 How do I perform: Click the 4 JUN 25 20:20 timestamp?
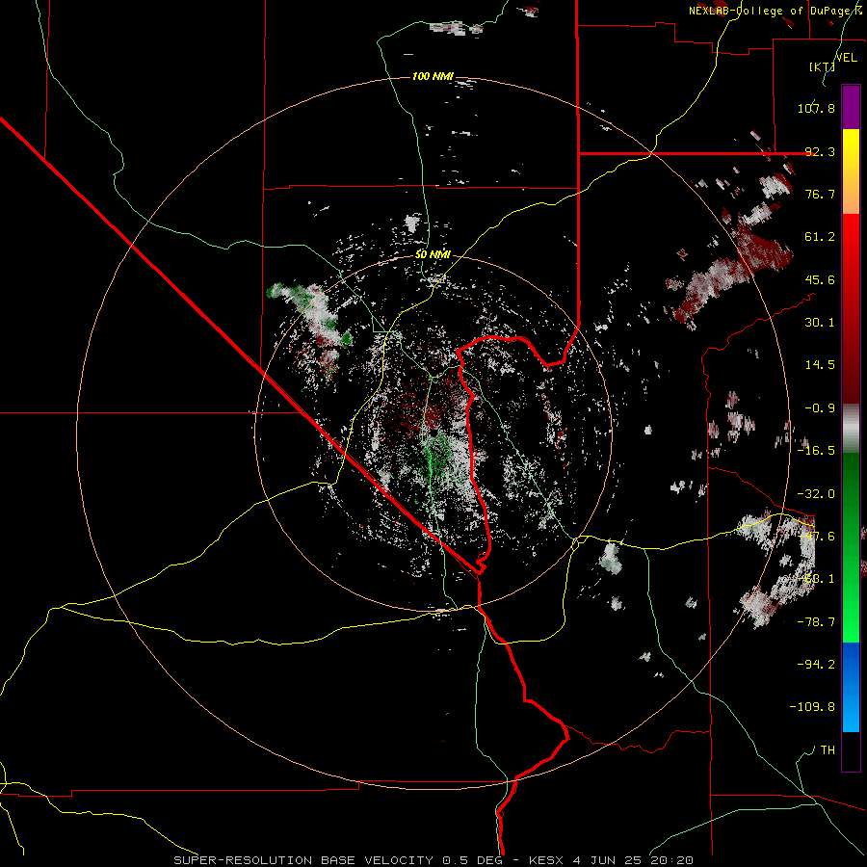(x=633, y=860)
